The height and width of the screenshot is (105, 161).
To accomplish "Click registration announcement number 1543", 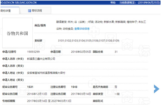I will click(74, 87).
